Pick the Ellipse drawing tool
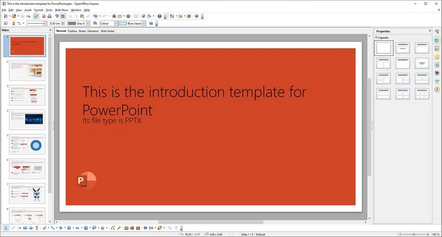Viewport: 442px width, 237px height. (31, 228)
